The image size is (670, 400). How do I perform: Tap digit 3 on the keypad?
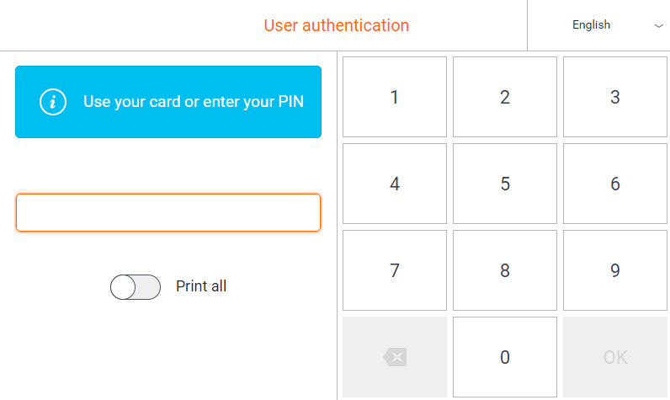(x=615, y=97)
